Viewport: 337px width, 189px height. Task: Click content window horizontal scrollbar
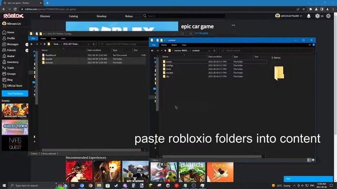212,156
